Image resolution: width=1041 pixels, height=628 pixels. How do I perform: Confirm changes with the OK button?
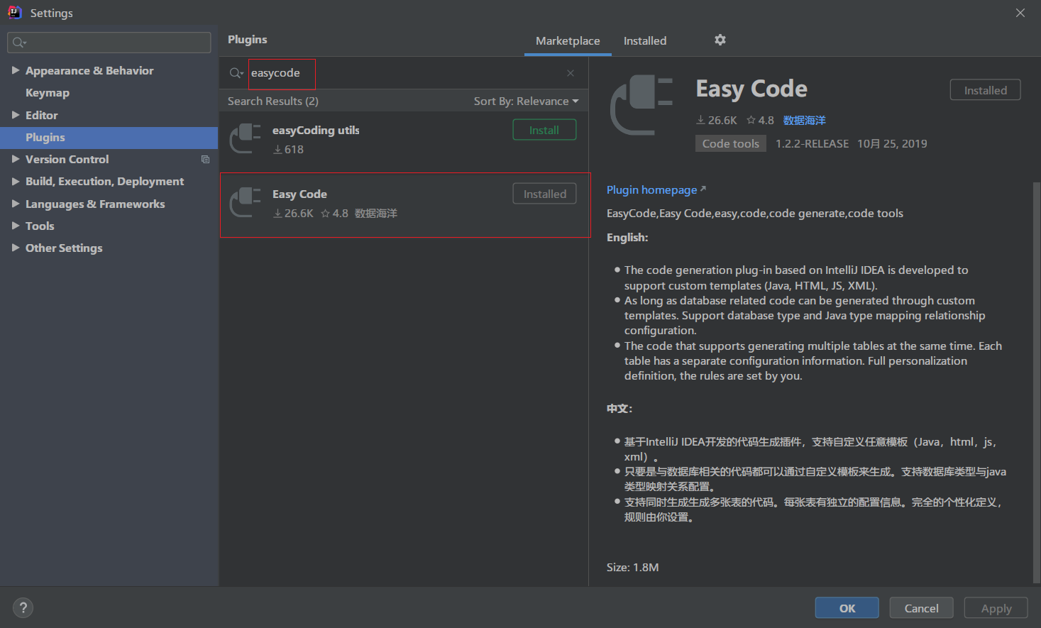point(847,607)
